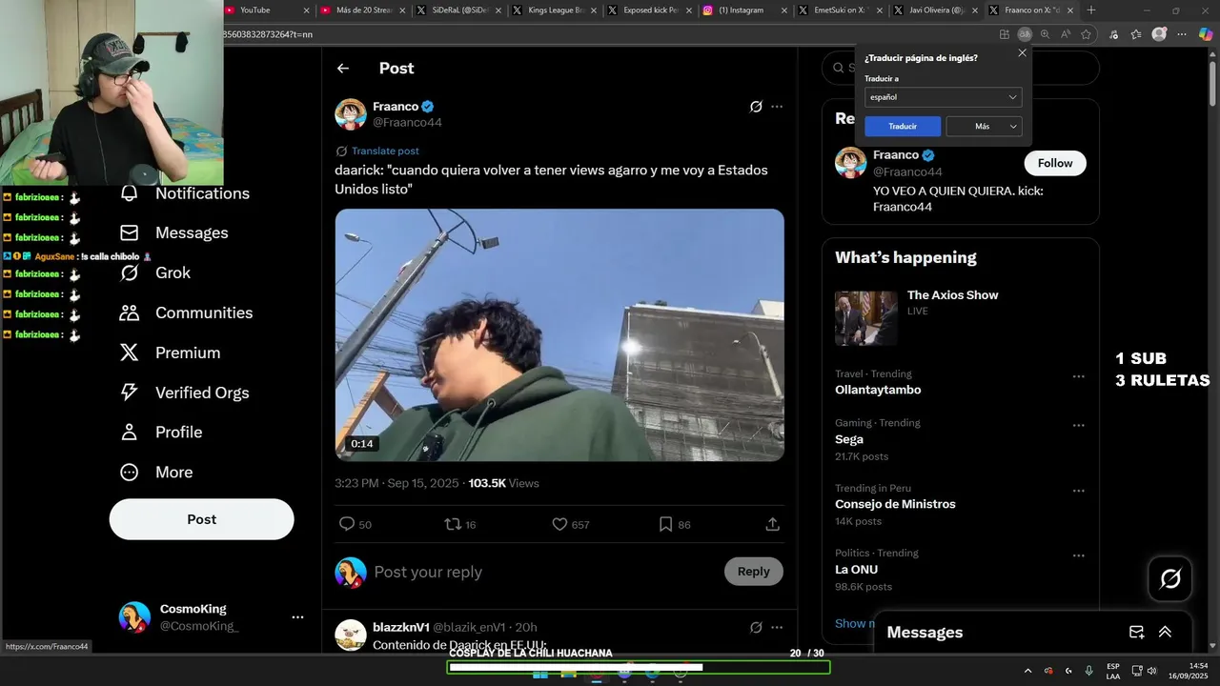The image size is (1220, 686).
Task: Open the español language dropdown
Action: tap(943, 97)
